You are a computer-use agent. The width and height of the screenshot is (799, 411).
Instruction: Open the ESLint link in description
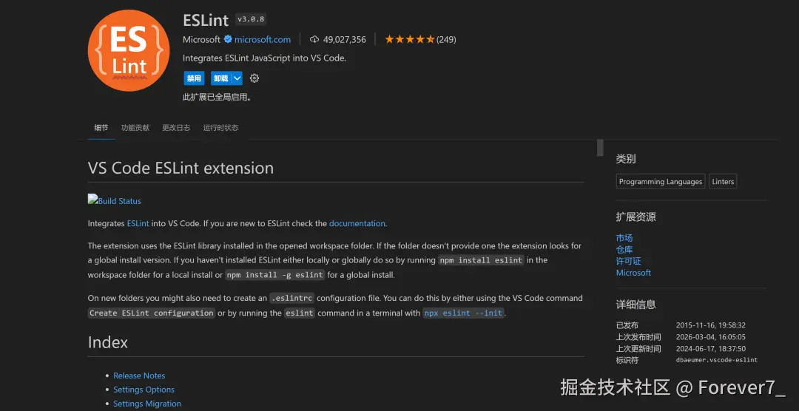coord(138,223)
